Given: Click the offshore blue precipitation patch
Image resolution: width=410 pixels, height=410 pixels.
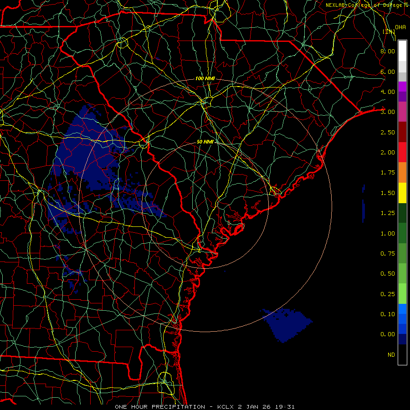Looking at the screenshot, I should (287, 324).
